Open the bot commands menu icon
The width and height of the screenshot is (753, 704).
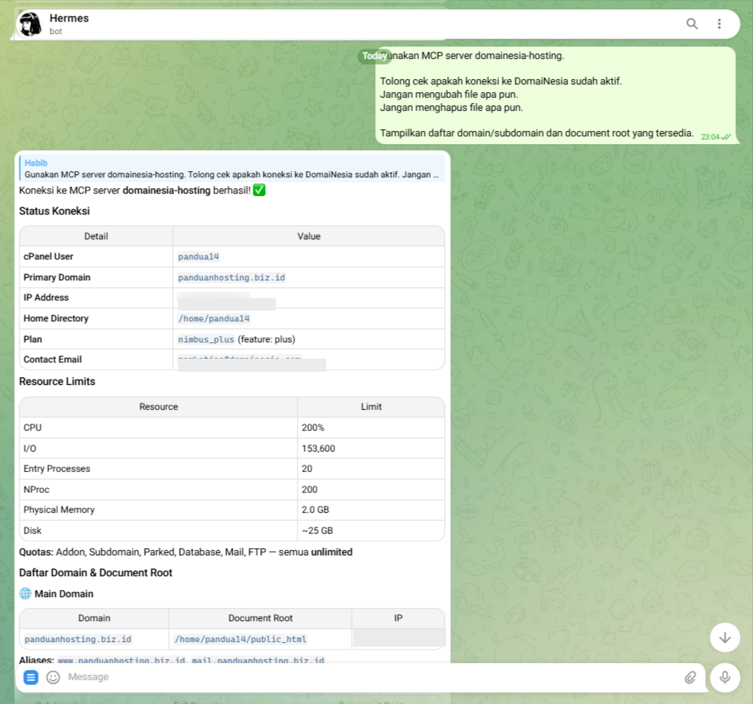[31, 677]
